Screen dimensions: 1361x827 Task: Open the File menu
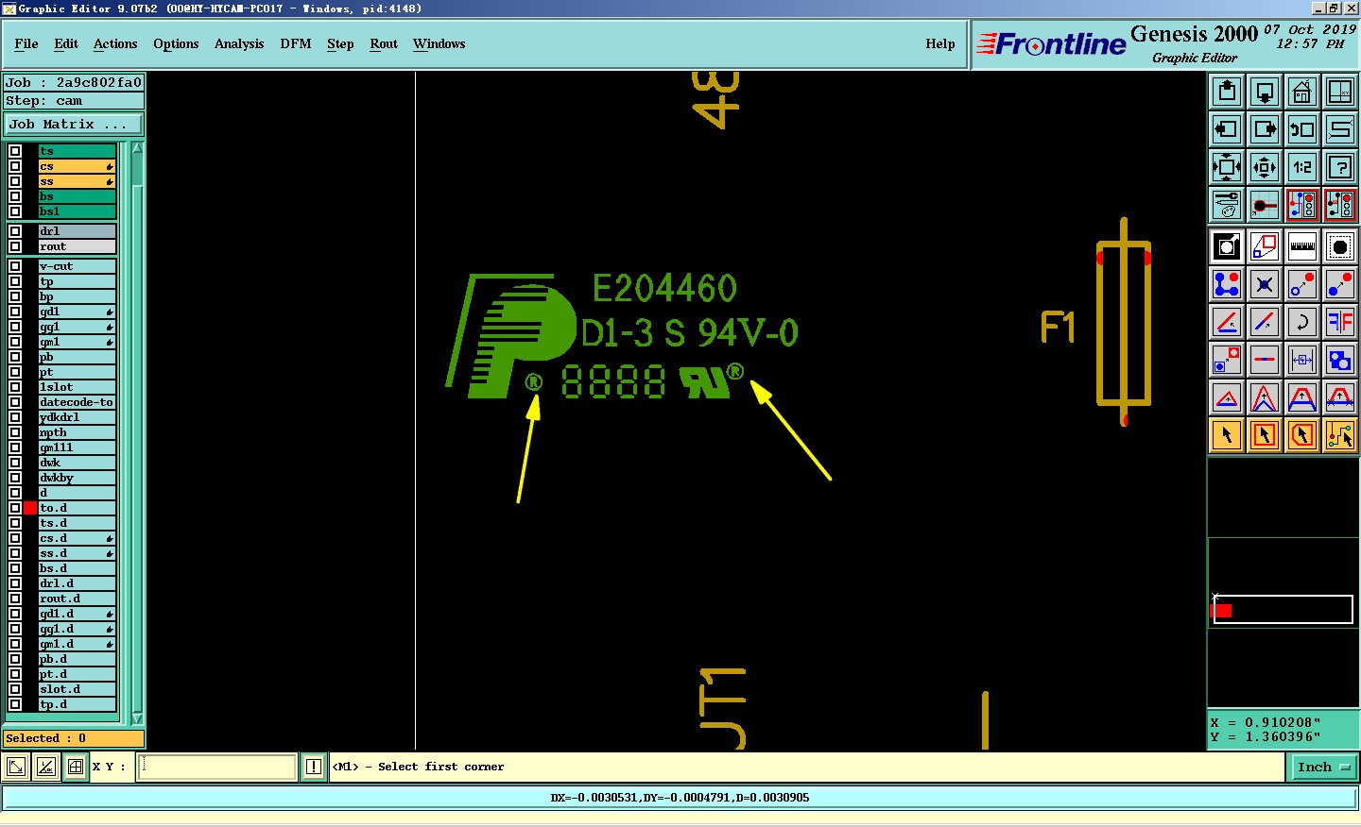[26, 43]
